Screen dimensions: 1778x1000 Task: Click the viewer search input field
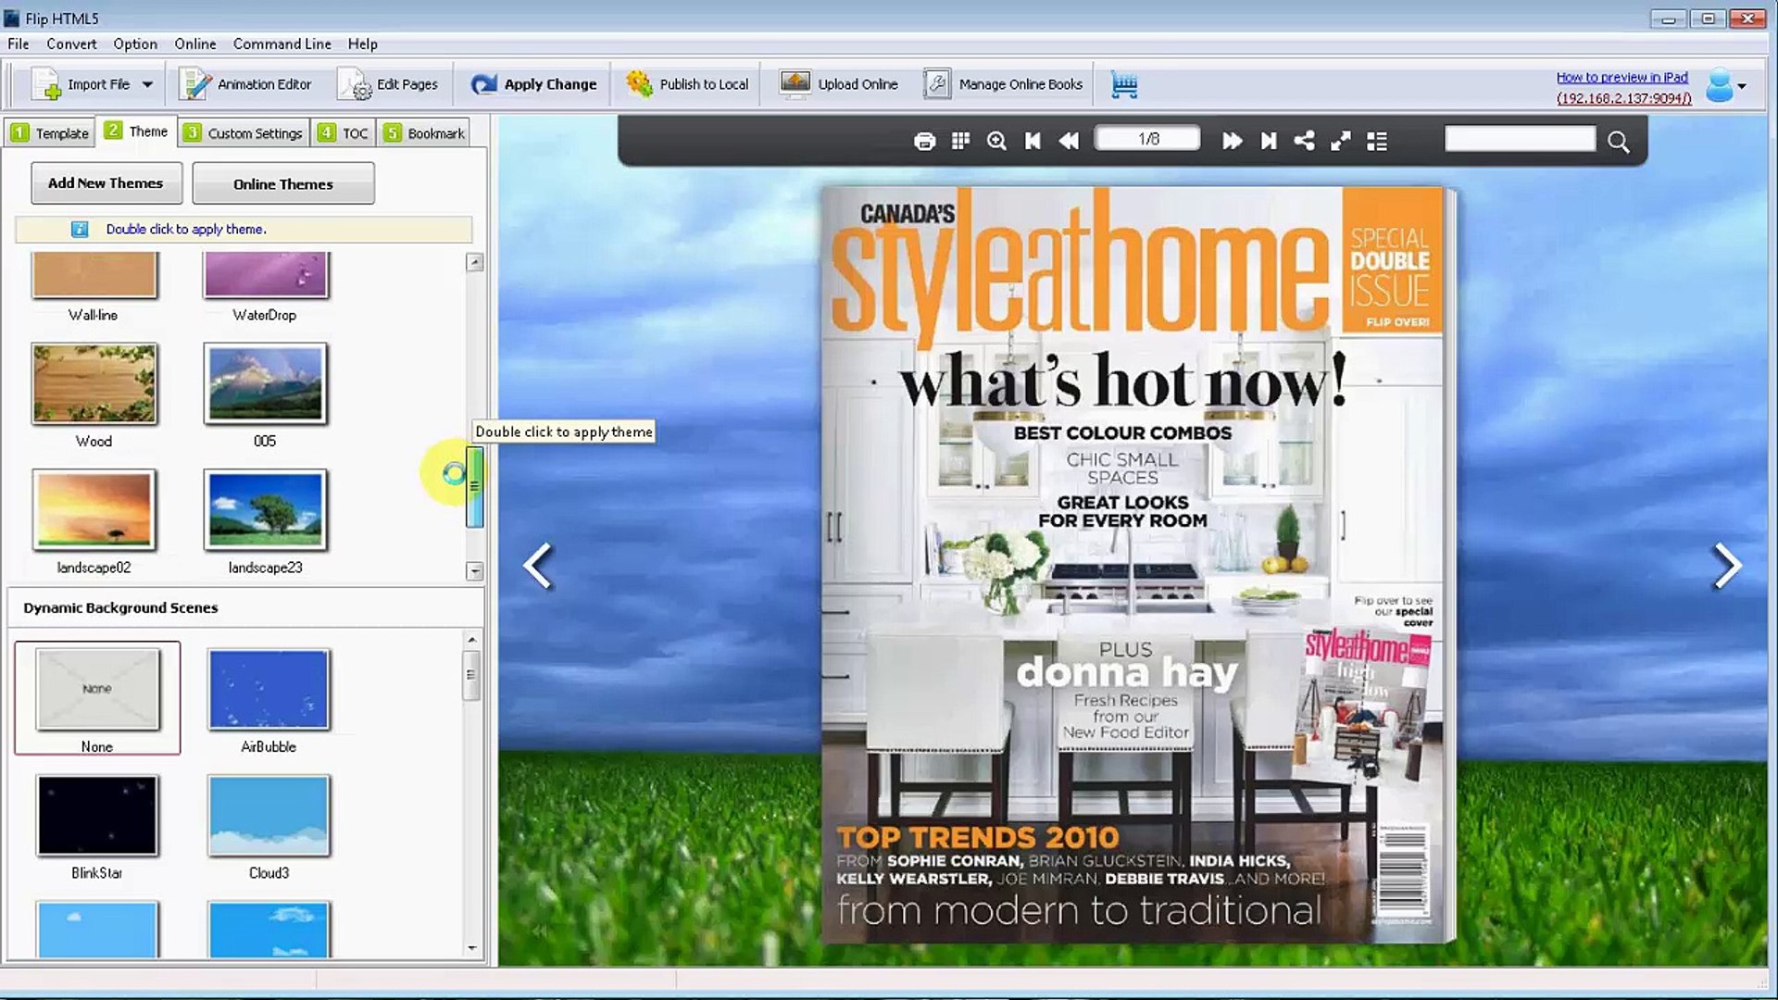(1520, 139)
